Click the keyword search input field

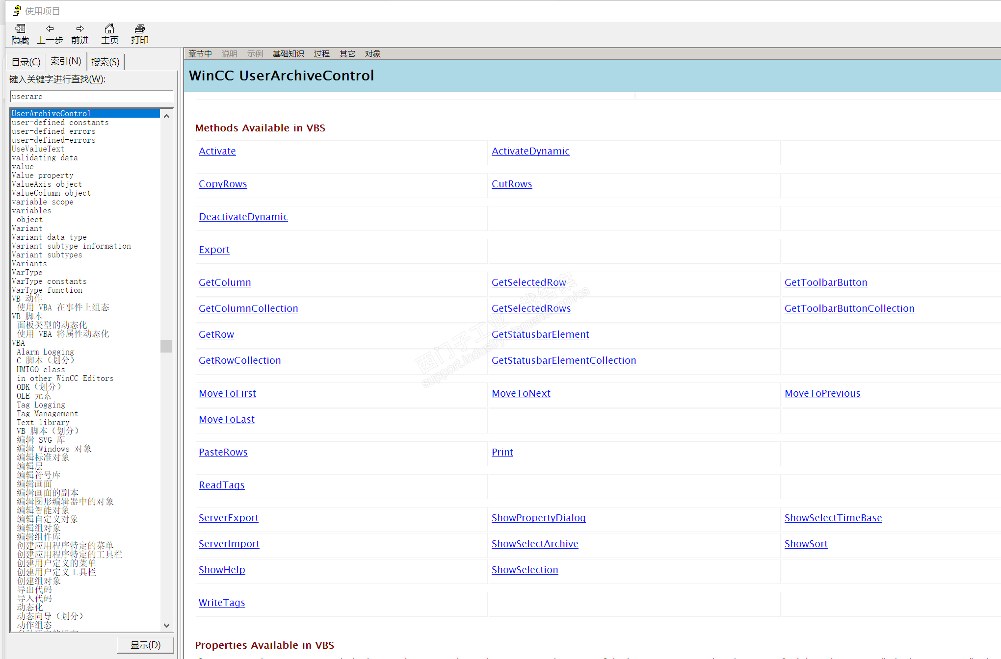tap(91, 97)
